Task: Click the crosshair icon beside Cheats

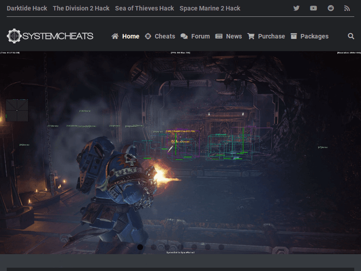Action: 148,36
